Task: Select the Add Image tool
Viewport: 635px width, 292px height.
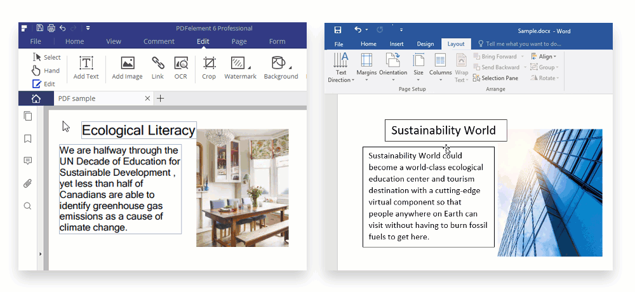Action: pyautogui.click(x=127, y=68)
